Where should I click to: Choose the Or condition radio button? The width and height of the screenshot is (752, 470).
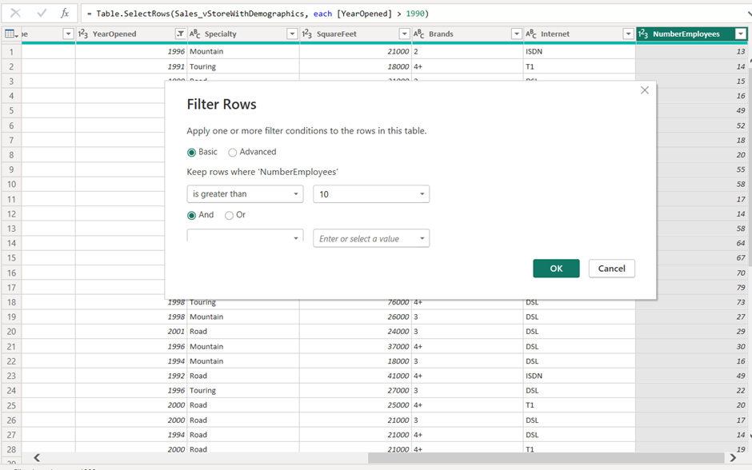click(x=230, y=215)
